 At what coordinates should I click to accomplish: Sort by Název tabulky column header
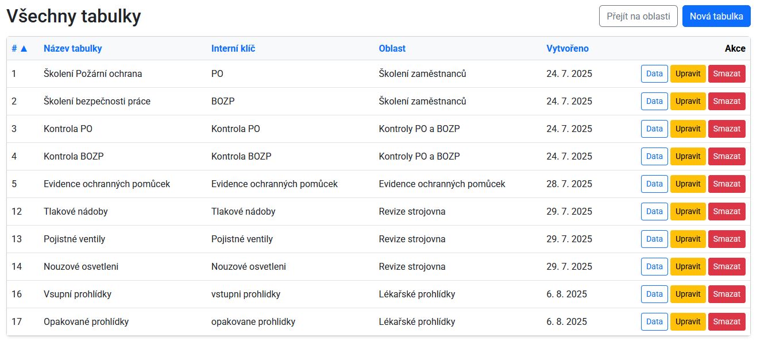[x=72, y=48]
